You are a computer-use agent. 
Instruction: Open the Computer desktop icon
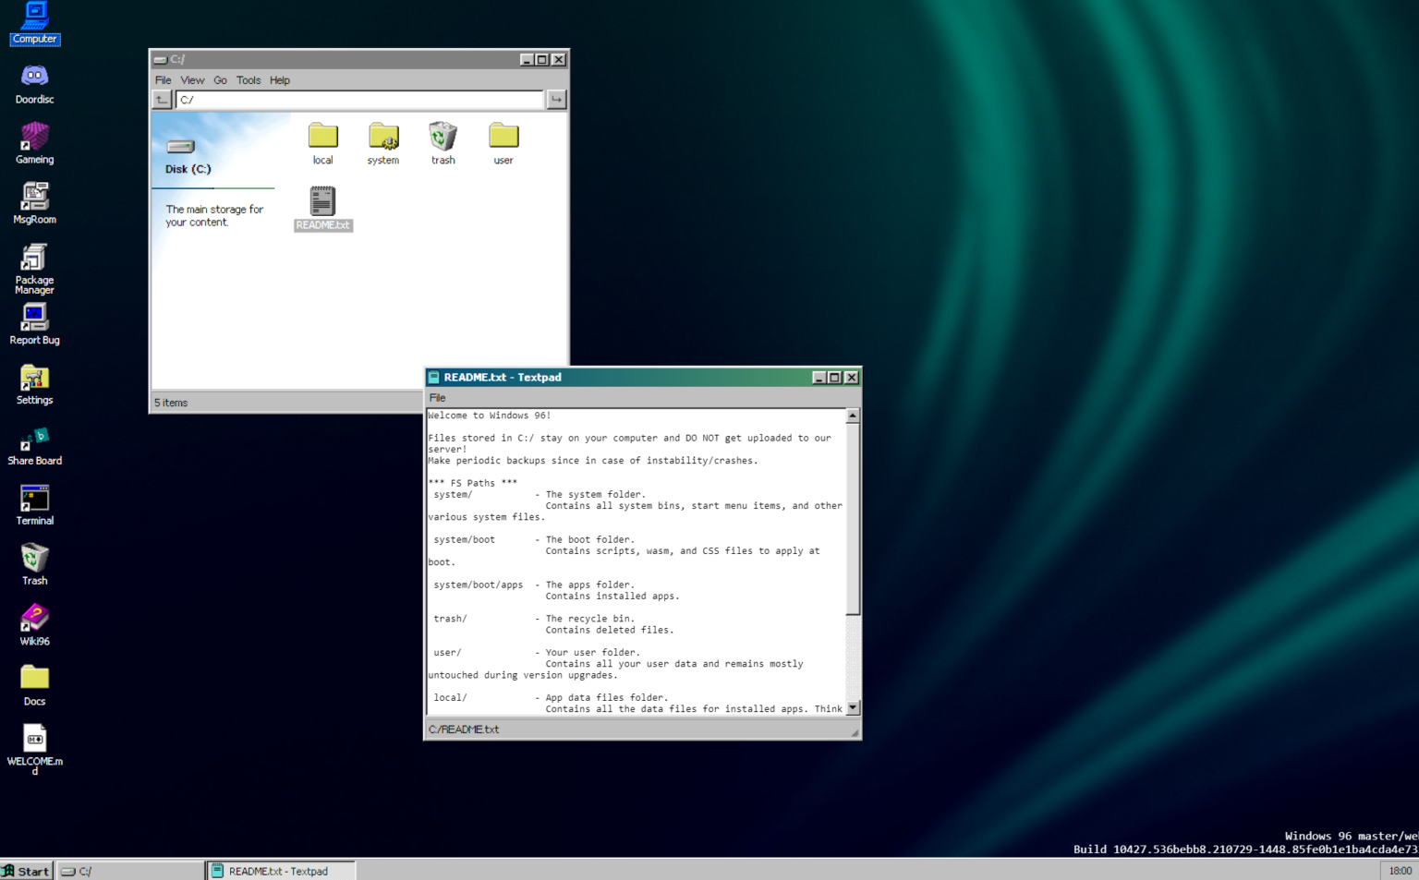coord(34,23)
